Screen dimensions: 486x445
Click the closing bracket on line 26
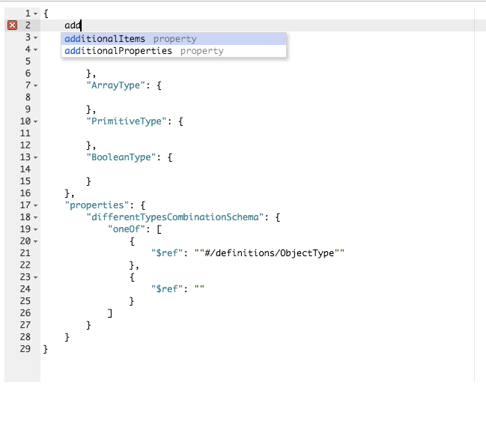click(x=110, y=313)
